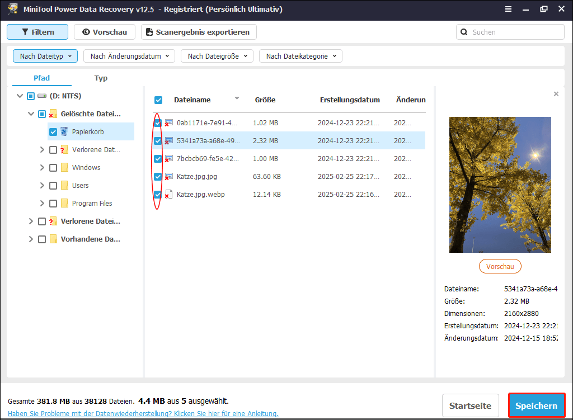Viewport: 573px width, 420px height.
Task: Toggle the select-all checkbox in file list header
Action: [x=158, y=100]
